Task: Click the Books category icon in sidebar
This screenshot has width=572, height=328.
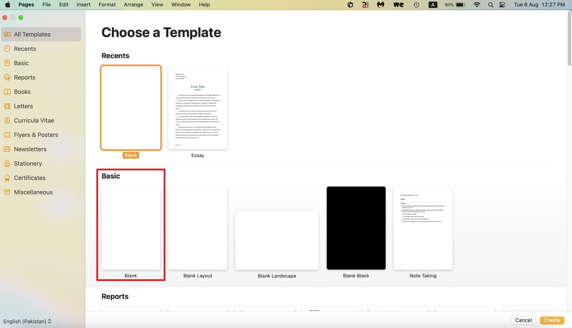Action: (x=7, y=92)
